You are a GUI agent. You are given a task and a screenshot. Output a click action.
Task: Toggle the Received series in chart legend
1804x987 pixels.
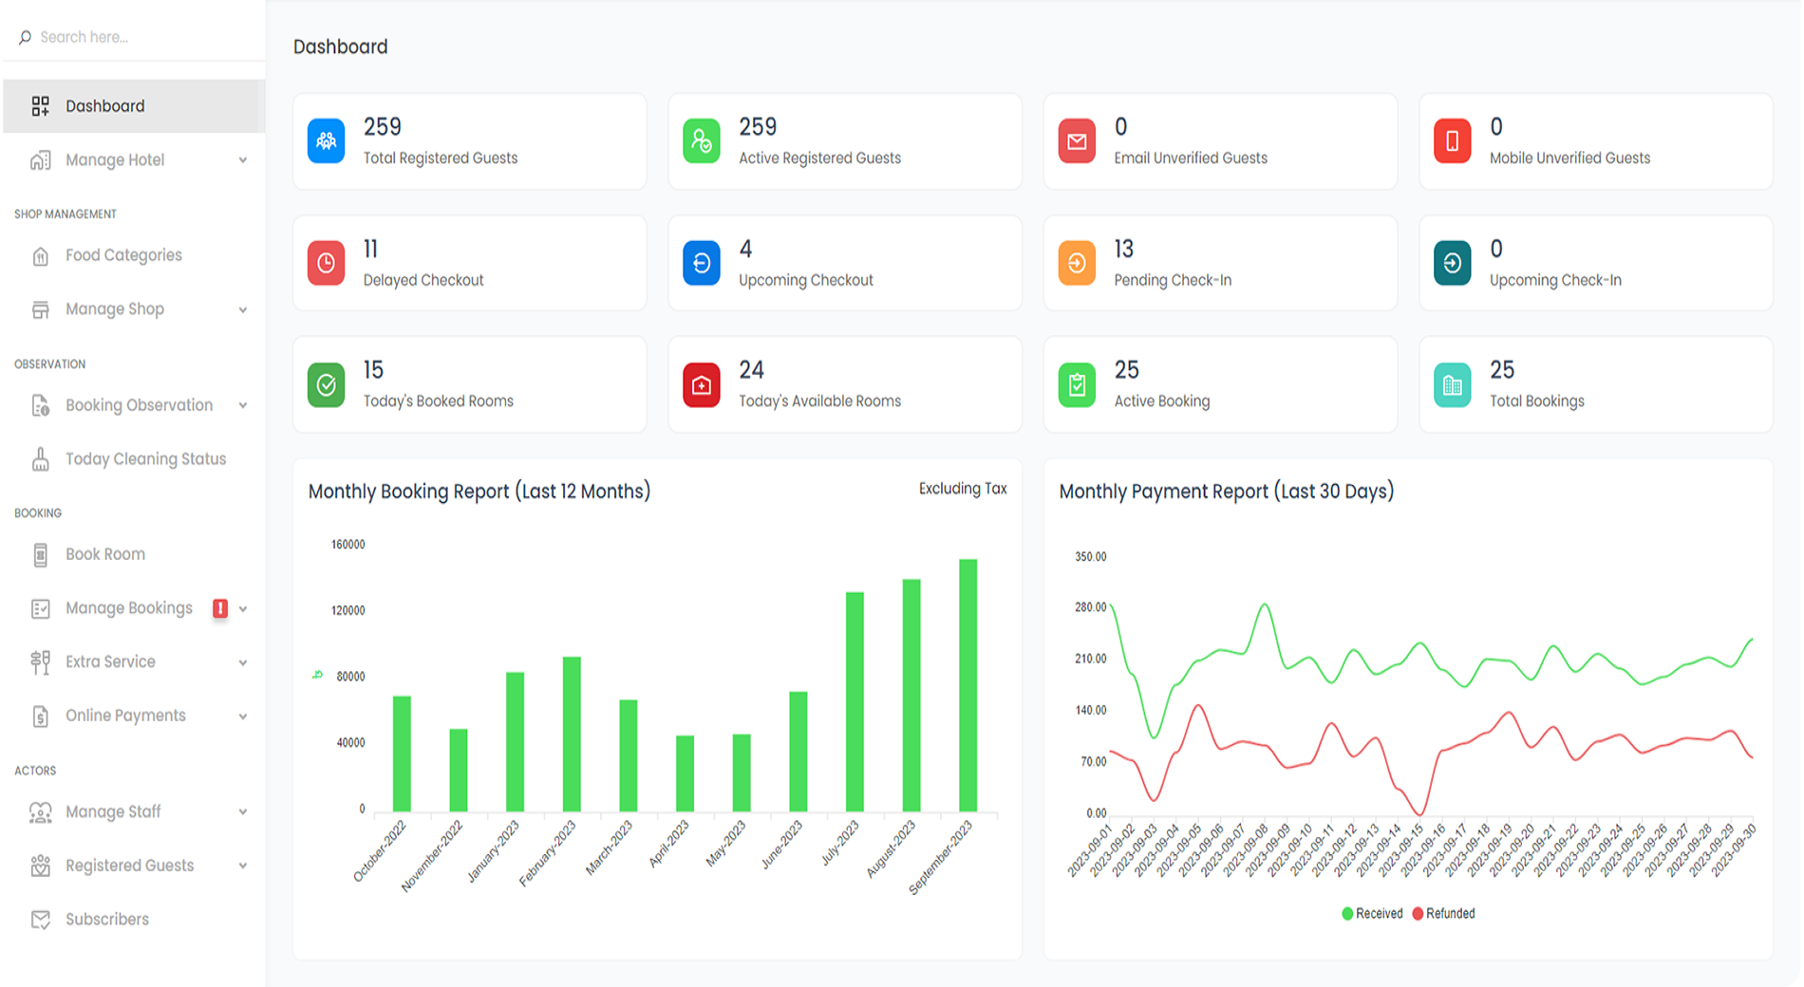pos(1372,913)
